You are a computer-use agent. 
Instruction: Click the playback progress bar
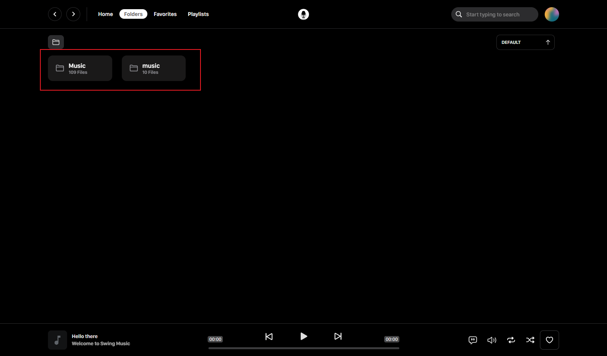click(x=303, y=348)
